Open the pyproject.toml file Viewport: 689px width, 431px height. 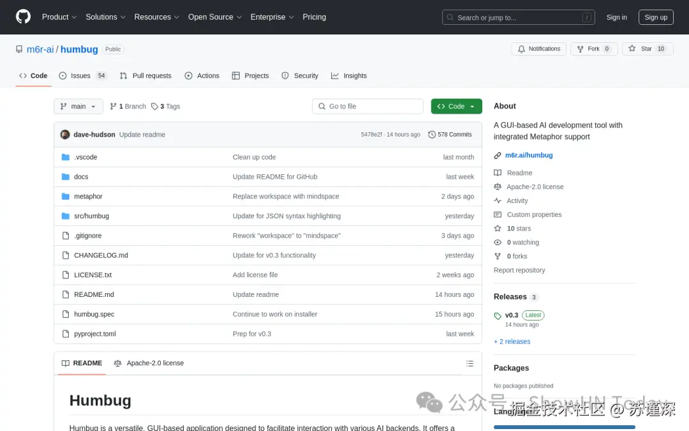[95, 334]
